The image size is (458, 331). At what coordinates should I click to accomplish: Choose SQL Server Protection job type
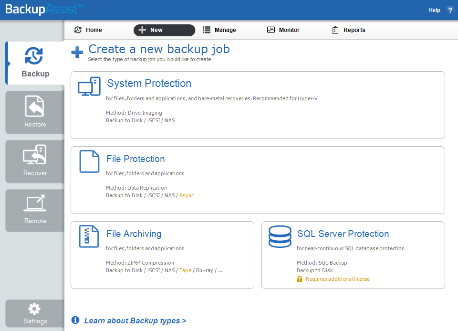[x=343, y=234]
